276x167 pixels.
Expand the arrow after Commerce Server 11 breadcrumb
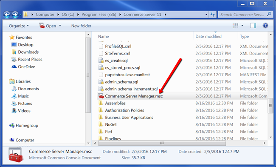tap(165, 14)
